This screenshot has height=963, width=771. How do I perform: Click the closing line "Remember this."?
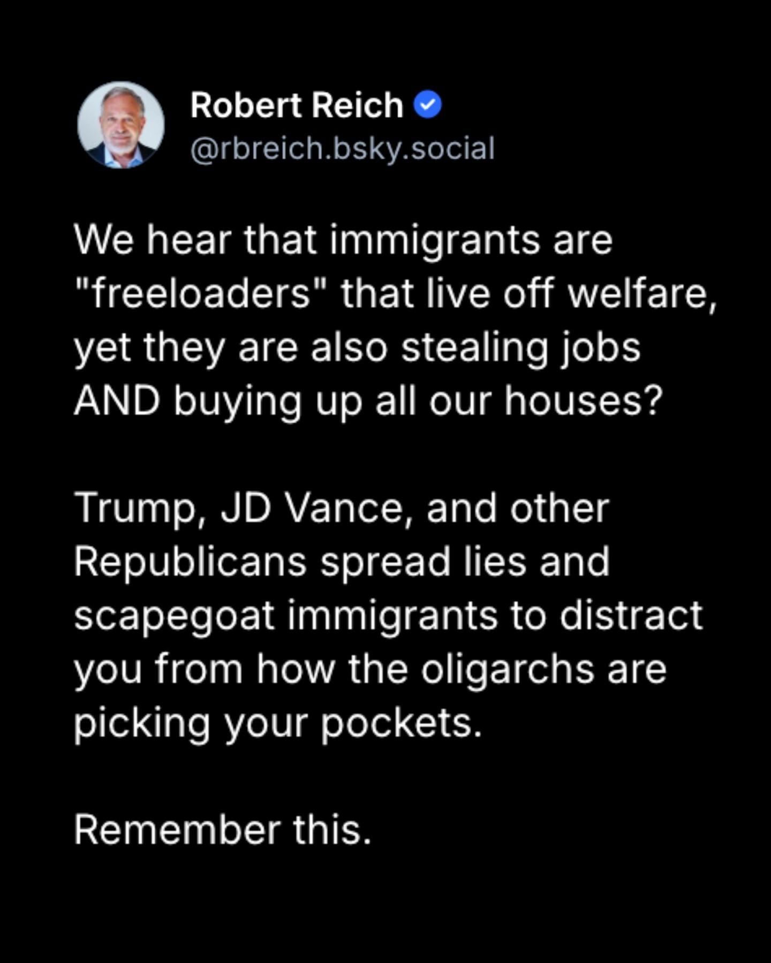click(223, 830)
